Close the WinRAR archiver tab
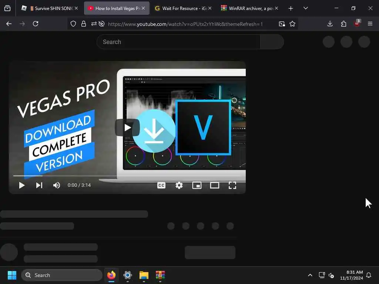This screenshot has height=284, width=379. click(x=276, y=8)
